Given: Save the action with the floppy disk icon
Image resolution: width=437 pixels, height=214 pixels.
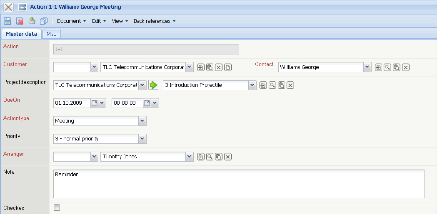Looking at the screenshot, I should click(7, 21).
